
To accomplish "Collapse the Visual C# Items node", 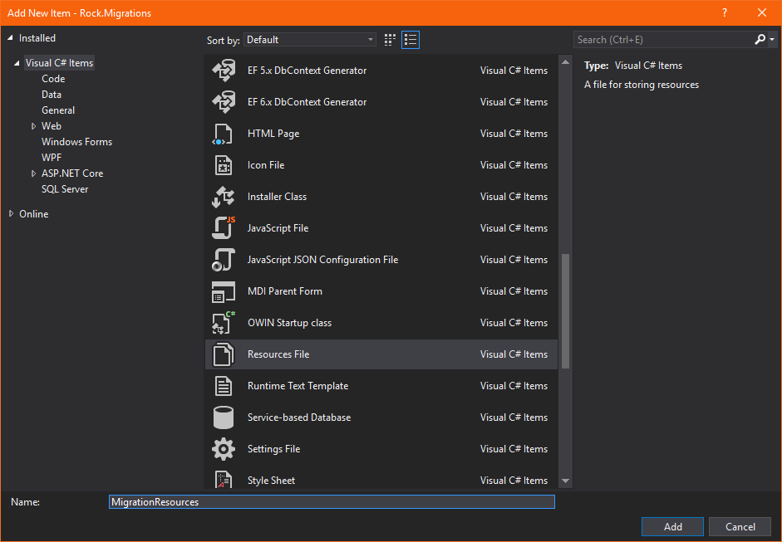I will (17, 63).
